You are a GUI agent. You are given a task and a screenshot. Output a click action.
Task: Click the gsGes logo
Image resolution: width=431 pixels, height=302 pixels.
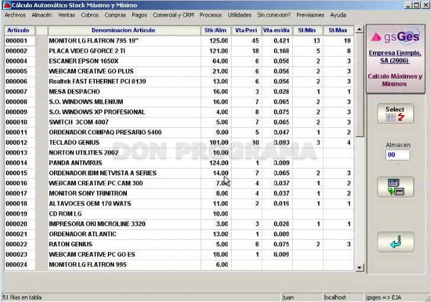coord(395,37)
